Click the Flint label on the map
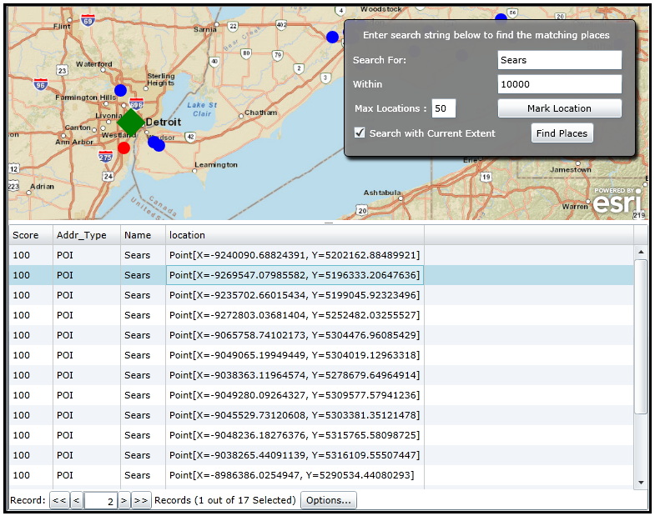Screen dimensions: 655x516 click(62, 27)
